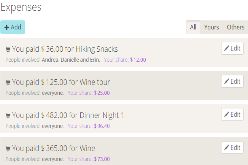Screen dimensions: 248x165
Task: Switch to the All expenses filter
Action: [x=193, y=27]
